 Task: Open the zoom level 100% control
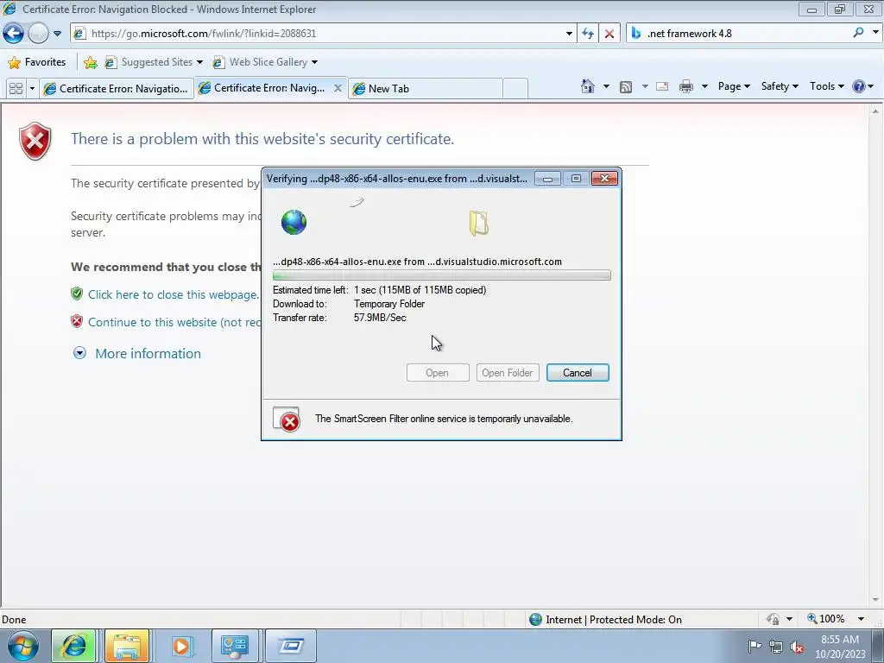point(826,619)
